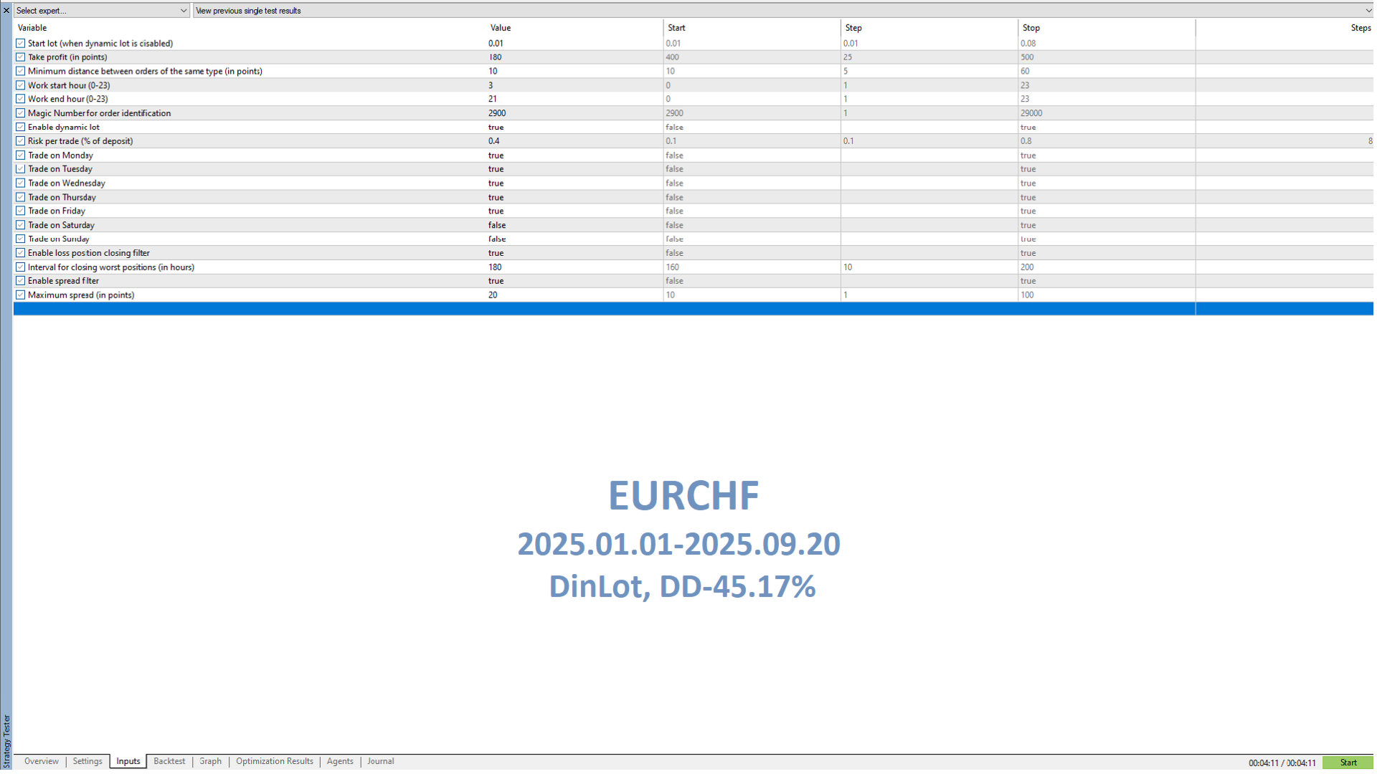
Task: Open the Journal tab
Action: point(380,761)
